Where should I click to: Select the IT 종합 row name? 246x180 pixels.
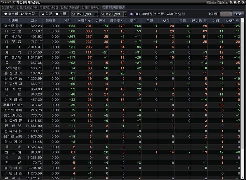(13, 31)
